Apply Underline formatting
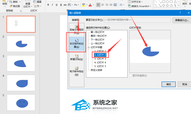 click(x=57, y=5)
